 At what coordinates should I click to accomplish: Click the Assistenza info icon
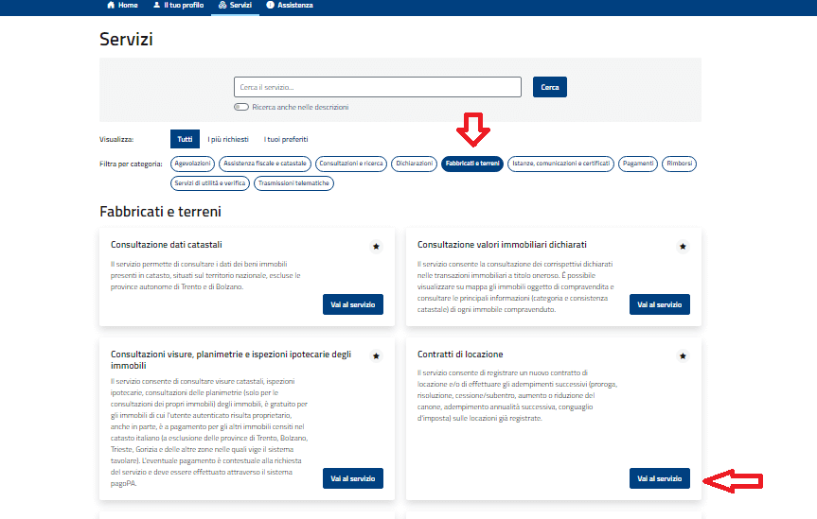point(270,5)
